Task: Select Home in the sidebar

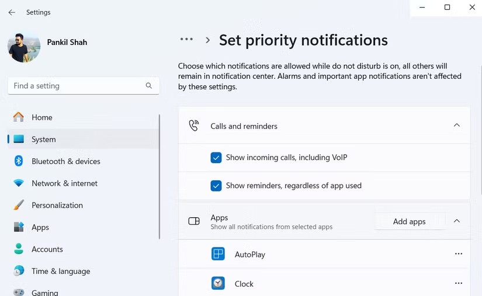Action: (41, 117)
